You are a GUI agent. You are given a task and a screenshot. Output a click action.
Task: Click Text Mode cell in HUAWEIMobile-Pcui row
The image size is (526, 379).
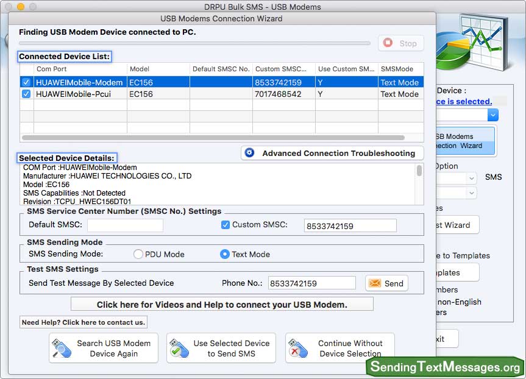401,94
